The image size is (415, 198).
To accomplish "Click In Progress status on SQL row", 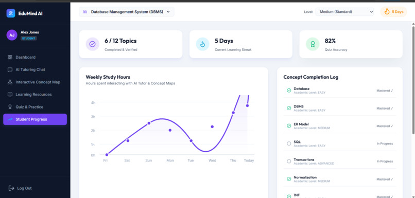I will tap(385, 144).
